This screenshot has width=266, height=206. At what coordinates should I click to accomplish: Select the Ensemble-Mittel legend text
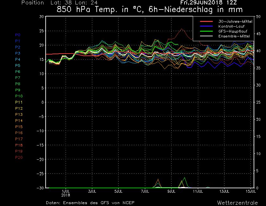click(x=234, y=36)
